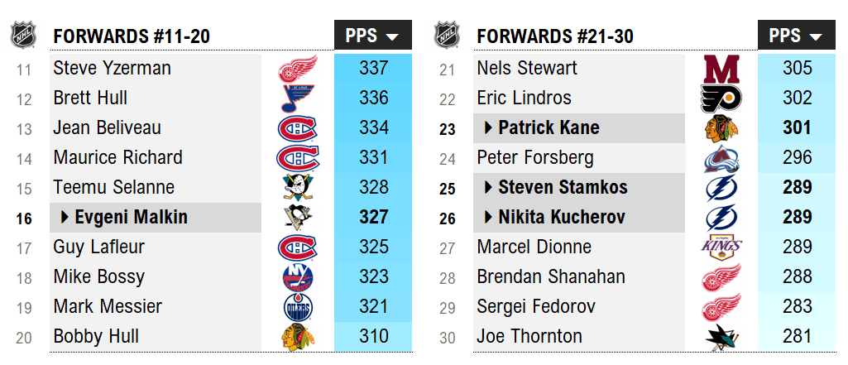The width and height of the screenshot is (848, 365).
Task: Click the Nels Stewart player name
Action: pyautogui.click(x=527, y=68)
